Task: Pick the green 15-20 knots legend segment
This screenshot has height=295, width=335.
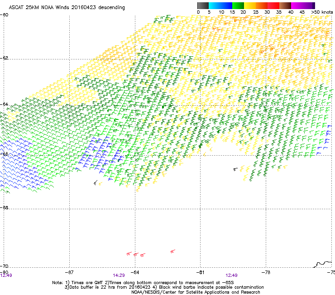Action: tap(238, 5)
